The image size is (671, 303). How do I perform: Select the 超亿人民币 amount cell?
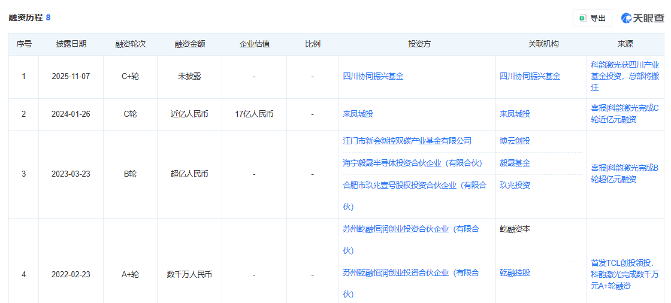coord(190,174)
